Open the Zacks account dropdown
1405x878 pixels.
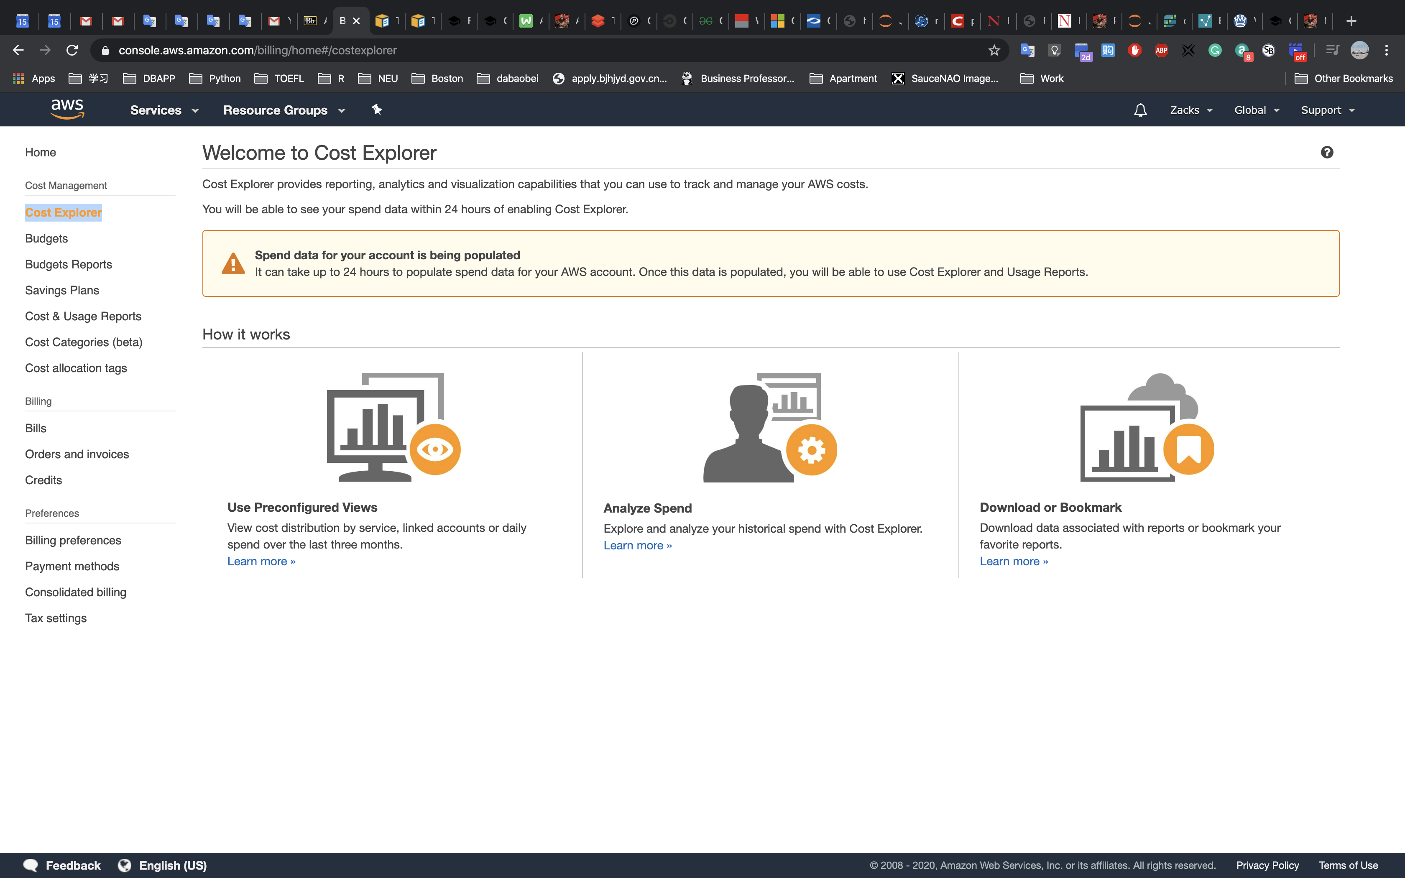tap(1191, 110)
